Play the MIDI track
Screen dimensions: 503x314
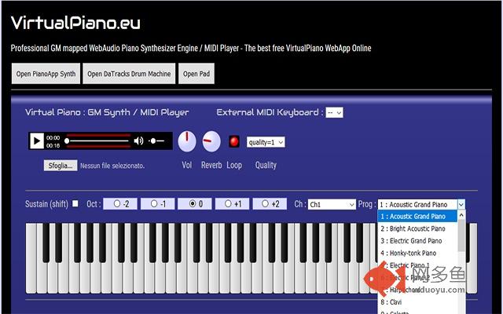(x=37, y=141)
